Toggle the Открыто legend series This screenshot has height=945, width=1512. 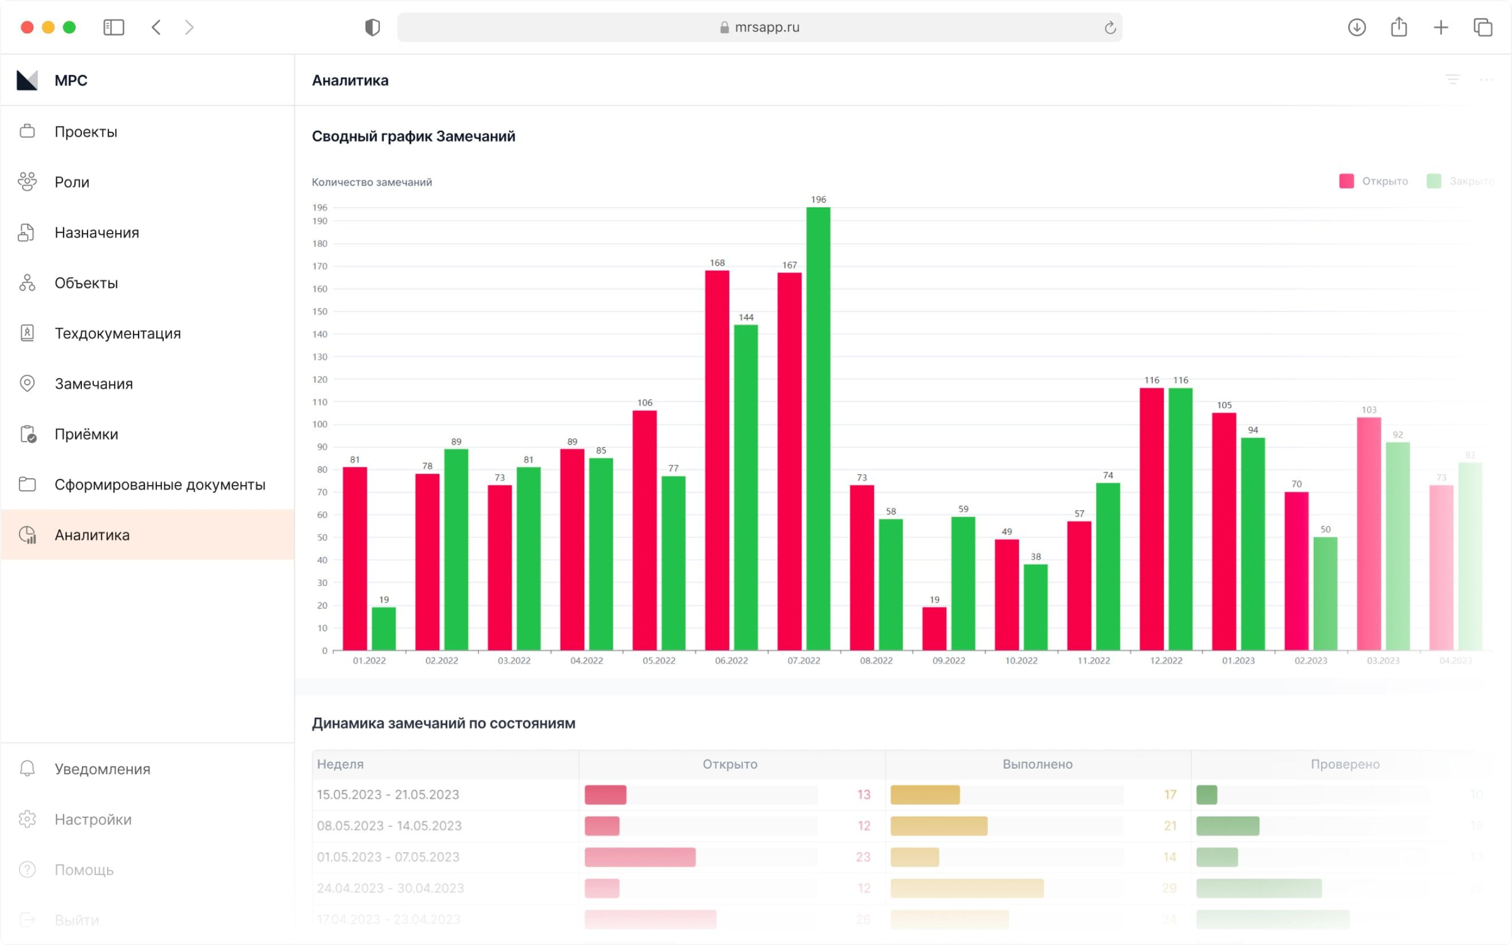tap(1373, 180)
